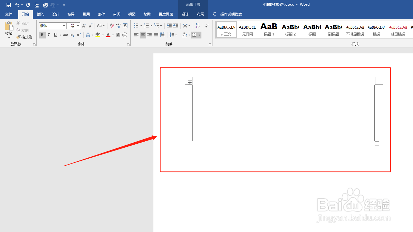Screen dimensions: 413x232
Task: Justify the paragraph text
Action: 156,35
